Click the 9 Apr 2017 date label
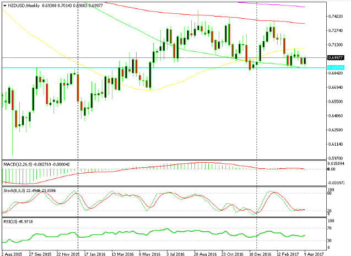The image size is (351, 256). click(314, 254)
